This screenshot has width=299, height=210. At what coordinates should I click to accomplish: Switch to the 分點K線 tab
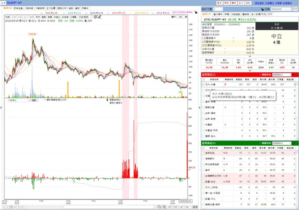click(29, 8)
